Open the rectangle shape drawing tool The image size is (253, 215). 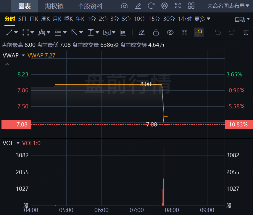[25, 33]
